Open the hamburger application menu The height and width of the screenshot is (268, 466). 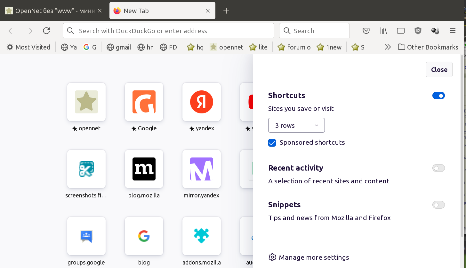[x=452, y=31]
